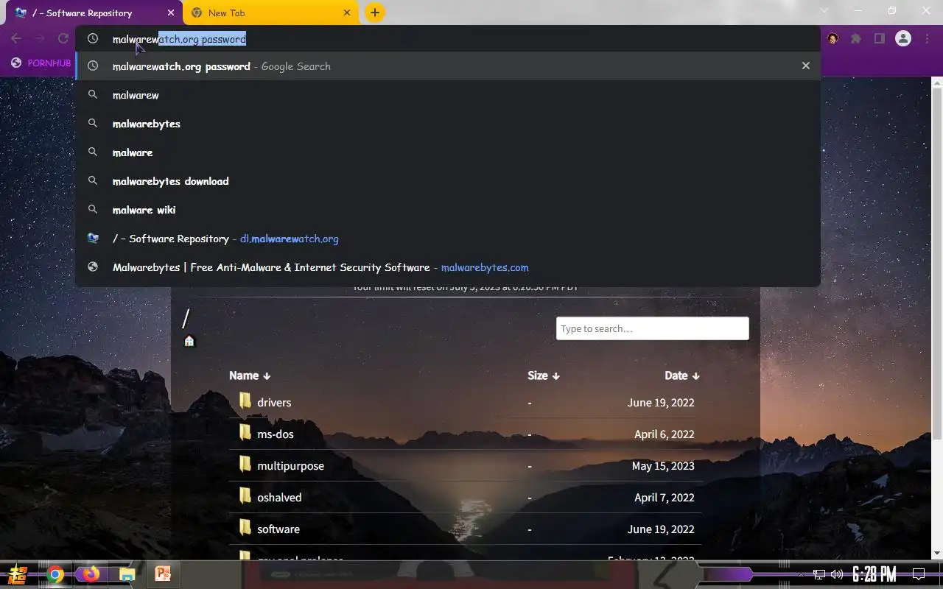
Task: Select the malwarebytes download suggestion
Action: 170,181
